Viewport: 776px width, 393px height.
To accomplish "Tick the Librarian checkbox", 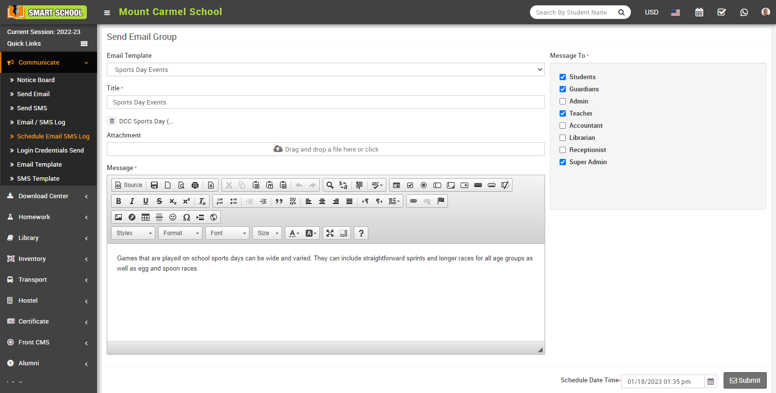I will pos(563,137).
